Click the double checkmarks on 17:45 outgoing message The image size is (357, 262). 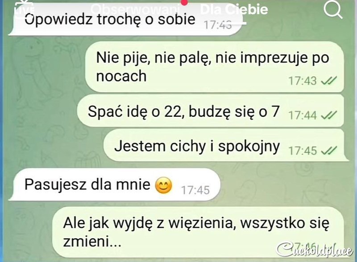coord(329,150)
